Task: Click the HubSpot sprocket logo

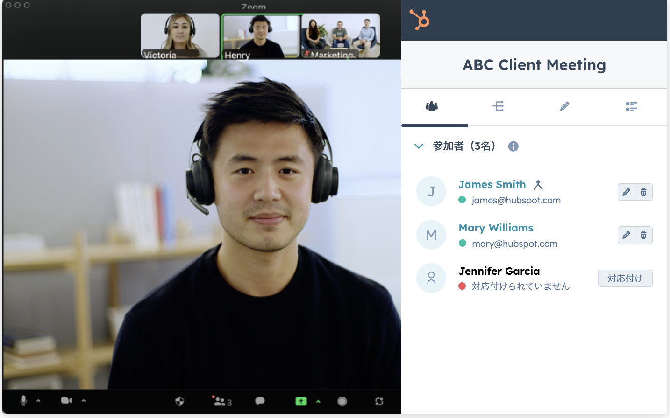Action: tap(419, 20)
